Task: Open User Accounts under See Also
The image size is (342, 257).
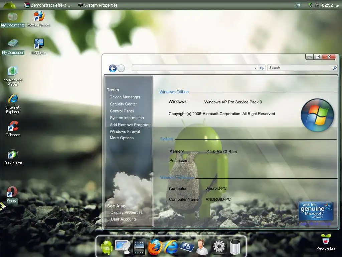Action: coord(124,219)
